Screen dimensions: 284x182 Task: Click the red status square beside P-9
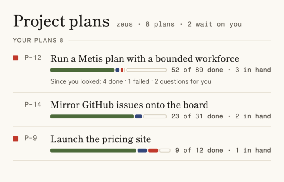pyautogui.click(x=16, y=139)
